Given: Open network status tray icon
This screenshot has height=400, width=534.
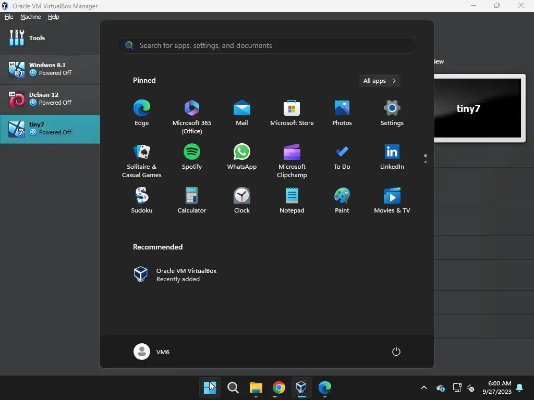Looking at the screenshot, I should tap(457, 387).
